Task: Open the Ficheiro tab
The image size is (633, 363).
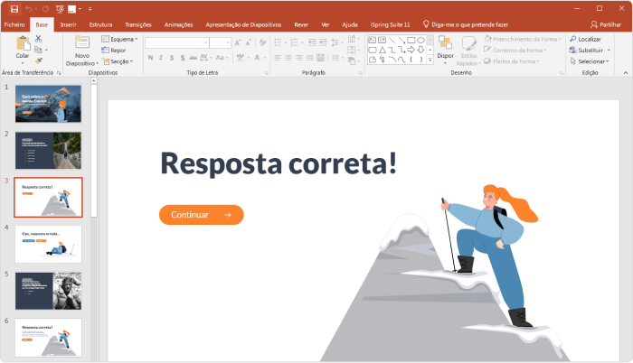Action: [x=14, y=24]
